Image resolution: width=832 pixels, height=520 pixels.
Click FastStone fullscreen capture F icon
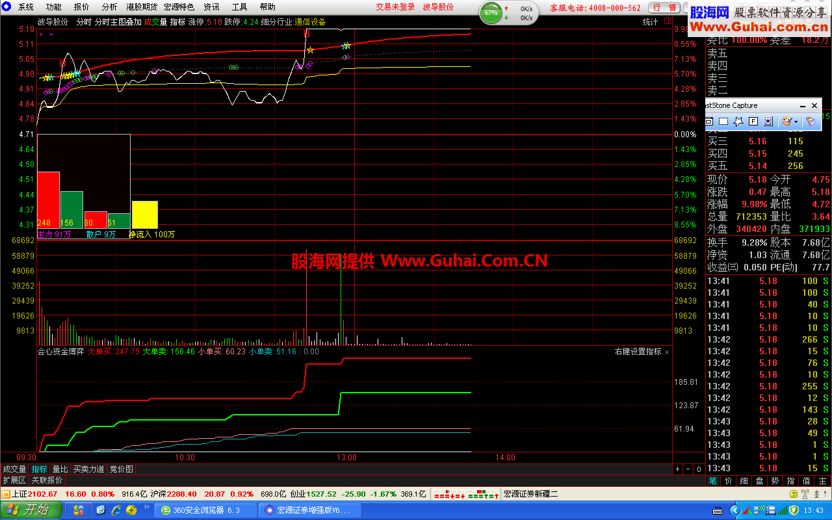[x=753, y=121]
